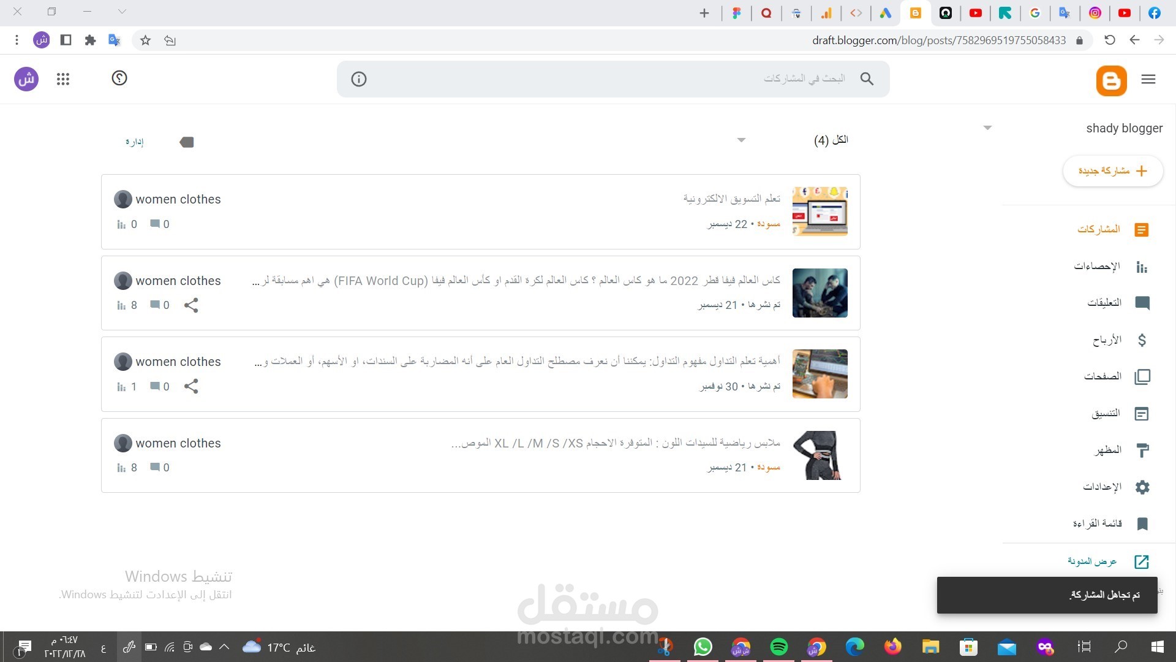Viewport: 1176px width, 662px height.
Task: Open the help question mark icon
Action: point(119,78)
